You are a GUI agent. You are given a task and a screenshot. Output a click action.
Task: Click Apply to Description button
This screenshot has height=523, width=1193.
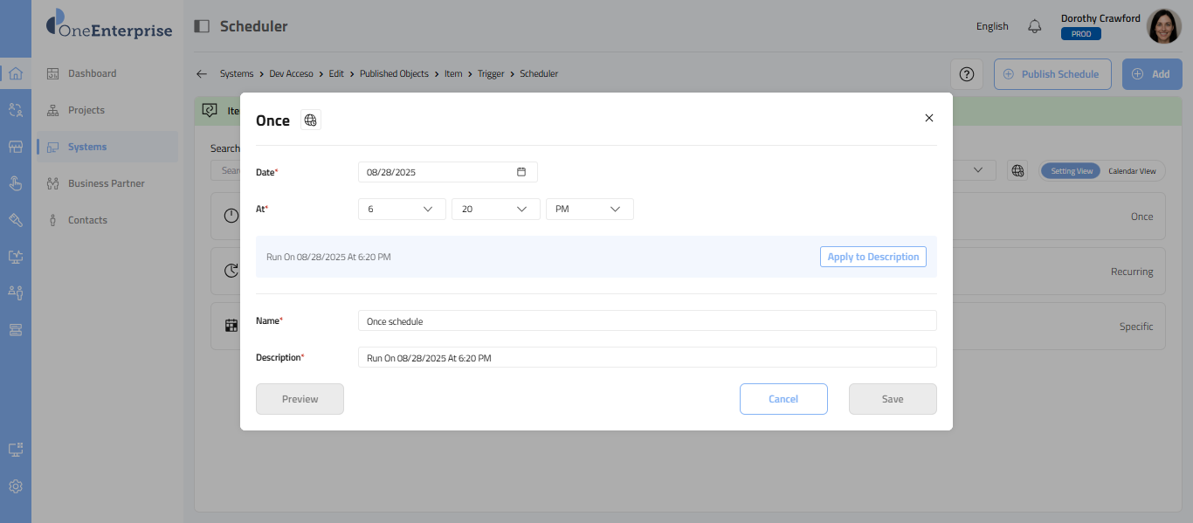click(x=872, y=257)
